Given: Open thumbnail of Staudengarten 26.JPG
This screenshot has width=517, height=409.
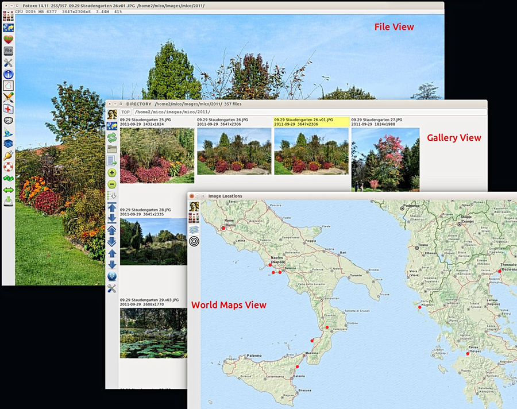Looking at the screenshot, I should [234, 151].
